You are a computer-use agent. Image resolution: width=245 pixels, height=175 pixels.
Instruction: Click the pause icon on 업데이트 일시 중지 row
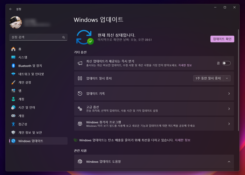[80, 78]
